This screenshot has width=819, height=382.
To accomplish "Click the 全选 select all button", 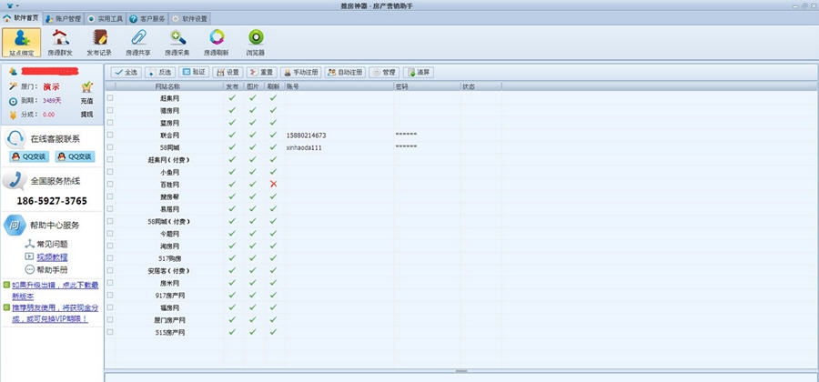I will pos(126,73).
